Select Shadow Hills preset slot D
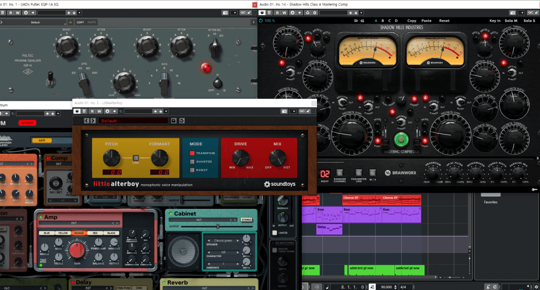The image size is (540, 290). coord(396,21)
